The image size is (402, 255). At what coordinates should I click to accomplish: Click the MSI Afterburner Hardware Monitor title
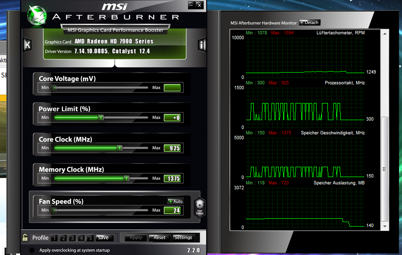point(263,23)
